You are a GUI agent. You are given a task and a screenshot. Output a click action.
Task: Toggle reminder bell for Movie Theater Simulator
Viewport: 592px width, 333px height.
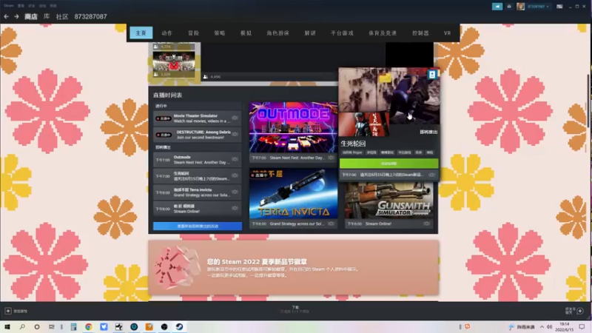click(235, 118)
